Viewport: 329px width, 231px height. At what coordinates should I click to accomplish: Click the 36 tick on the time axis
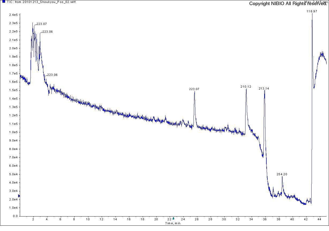click(x=265, y=219)
